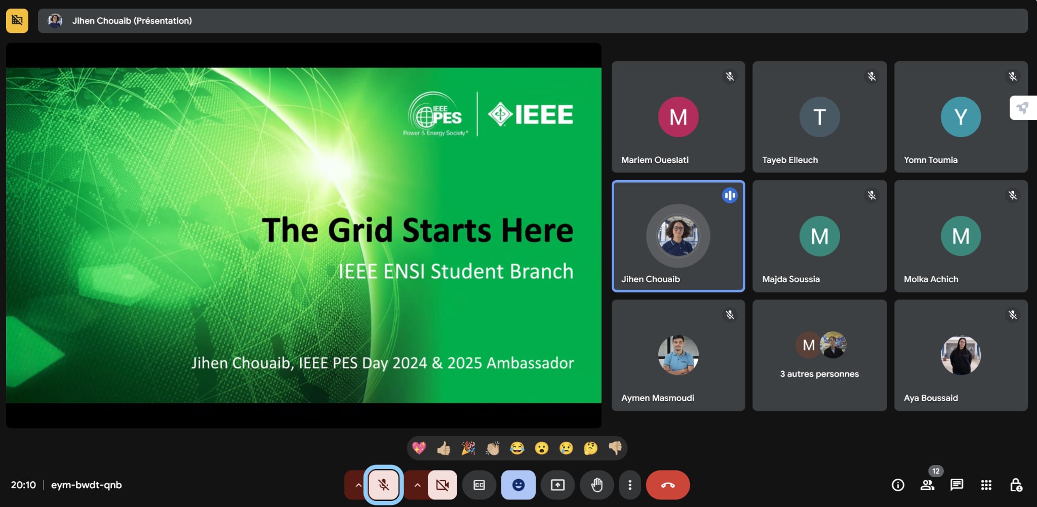Viewport: 1037px width, 507px height.
Task: Expand video settings arrow
Action: (x=417, y=485)
